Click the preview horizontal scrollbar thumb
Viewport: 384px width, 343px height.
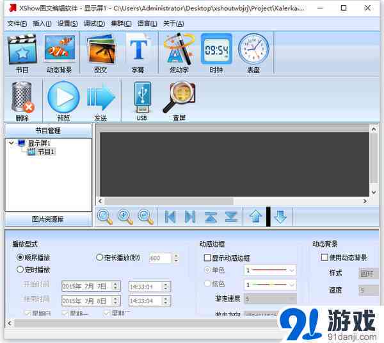pos(169,201)
